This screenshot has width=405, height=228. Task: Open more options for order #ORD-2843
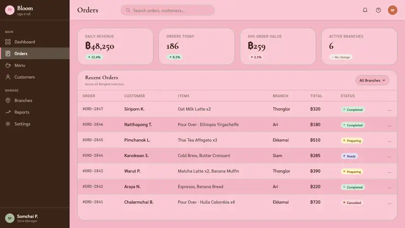point(389,172)
